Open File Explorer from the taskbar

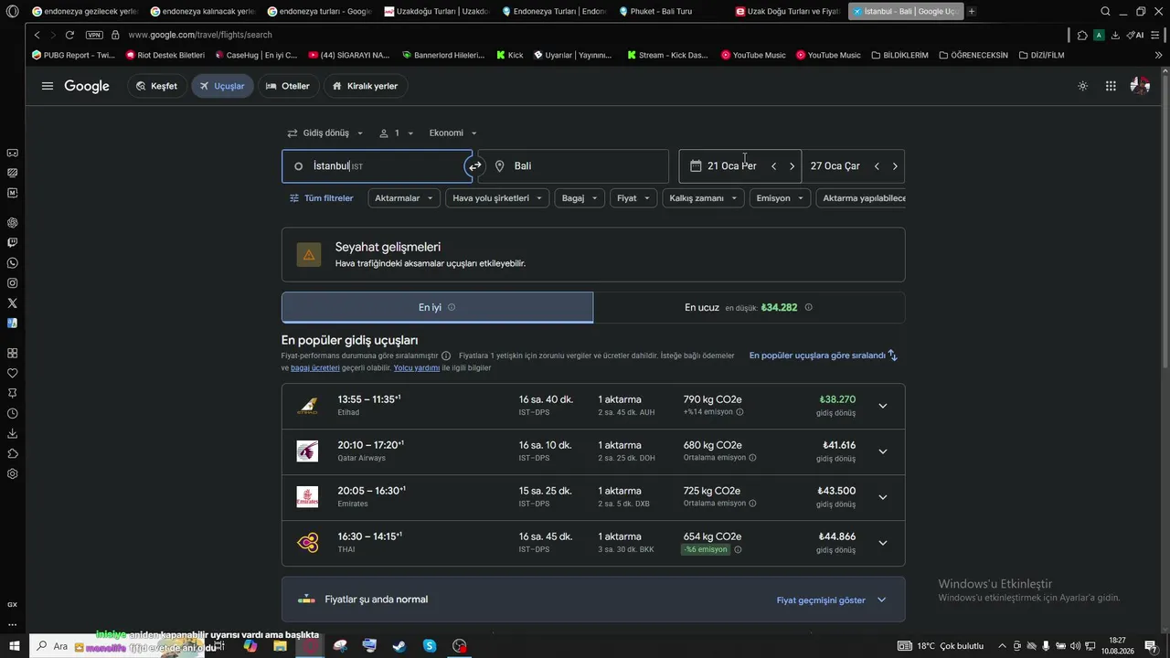click(280, 646)
